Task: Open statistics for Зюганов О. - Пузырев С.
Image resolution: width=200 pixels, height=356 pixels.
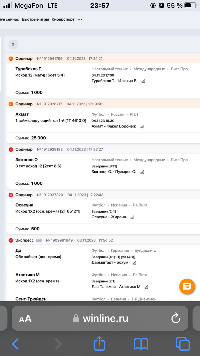Action: click(142, 172)
